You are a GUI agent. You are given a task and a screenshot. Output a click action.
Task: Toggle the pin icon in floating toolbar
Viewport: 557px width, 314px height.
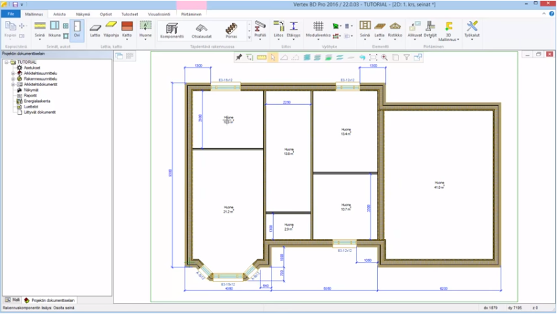[x=239, y=58]
